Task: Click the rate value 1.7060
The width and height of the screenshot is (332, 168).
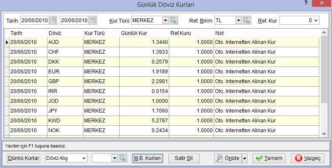Action: 160,111
